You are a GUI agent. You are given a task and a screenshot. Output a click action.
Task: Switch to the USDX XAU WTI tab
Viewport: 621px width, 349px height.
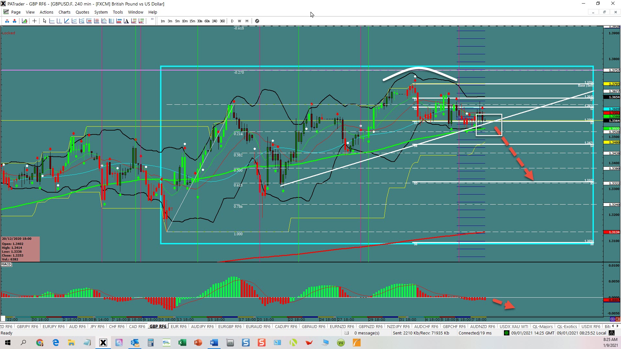tap(514, 326)
